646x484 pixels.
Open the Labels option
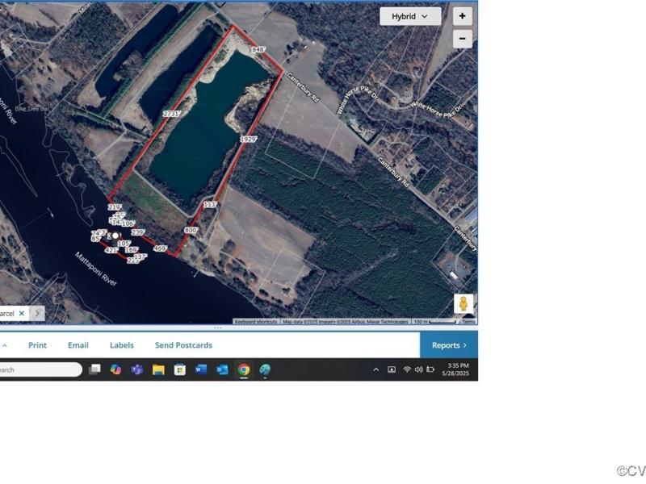(x=122, y=345)
